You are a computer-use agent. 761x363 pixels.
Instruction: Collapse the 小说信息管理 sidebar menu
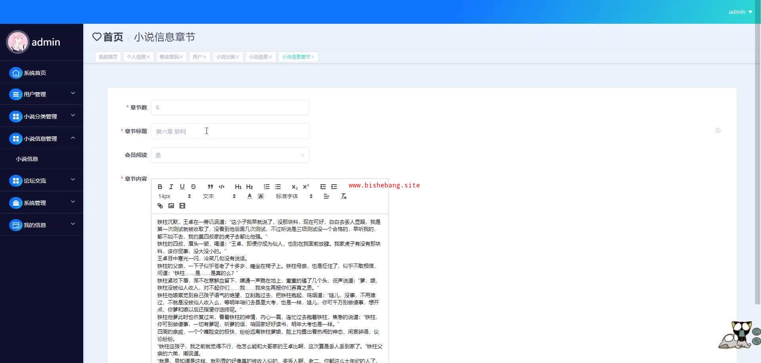(42, 138)
